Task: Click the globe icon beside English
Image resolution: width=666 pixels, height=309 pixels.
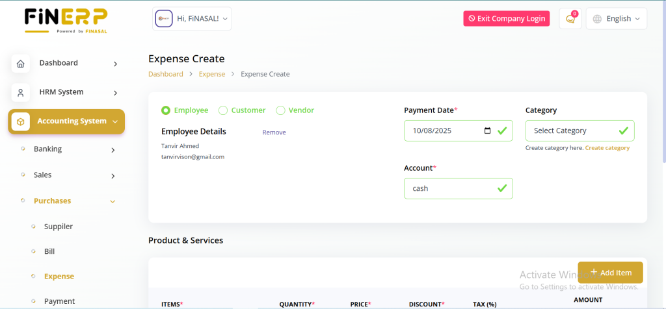Action: (597, 19)
